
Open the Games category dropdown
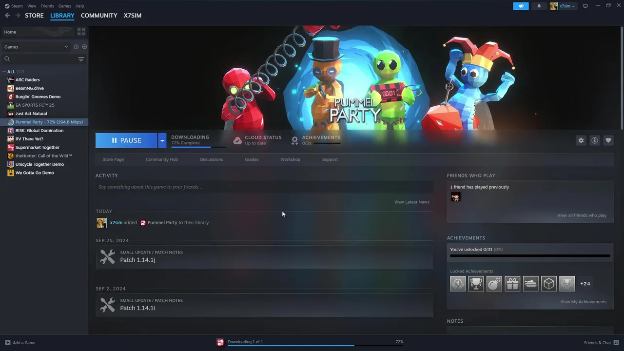coord(37,47)
